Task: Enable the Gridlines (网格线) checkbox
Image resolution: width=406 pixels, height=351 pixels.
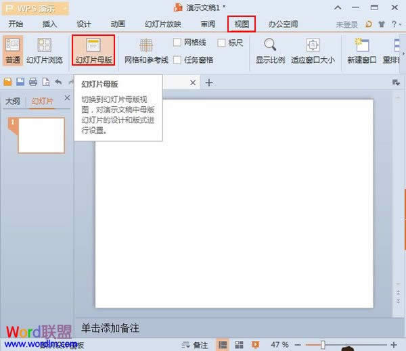Action: pos(177,43)
